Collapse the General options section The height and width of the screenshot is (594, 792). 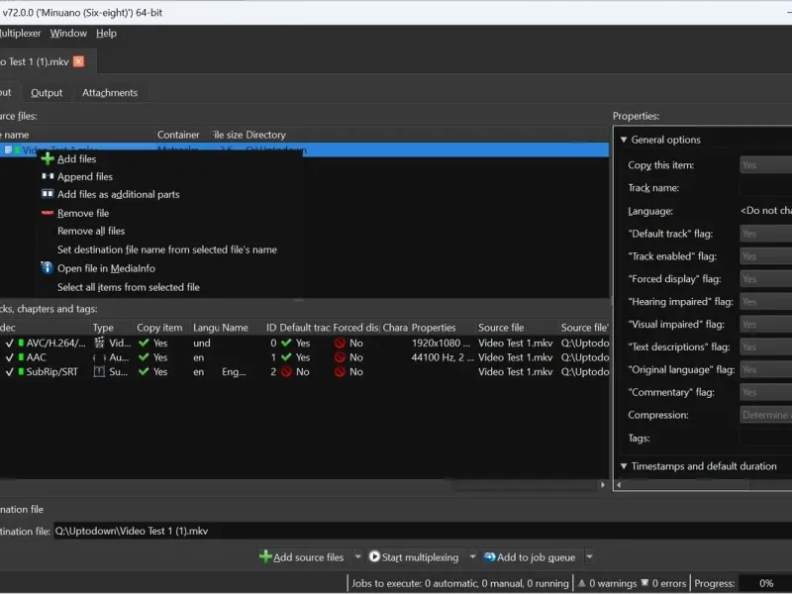point(624,140)
